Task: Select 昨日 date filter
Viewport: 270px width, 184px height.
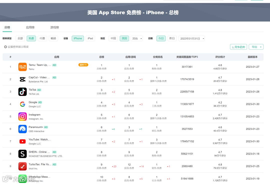Action: [172, 38]
